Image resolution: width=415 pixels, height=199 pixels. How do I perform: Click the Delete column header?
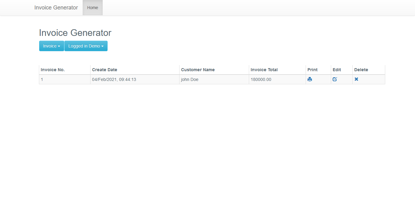tap(369, 70)
